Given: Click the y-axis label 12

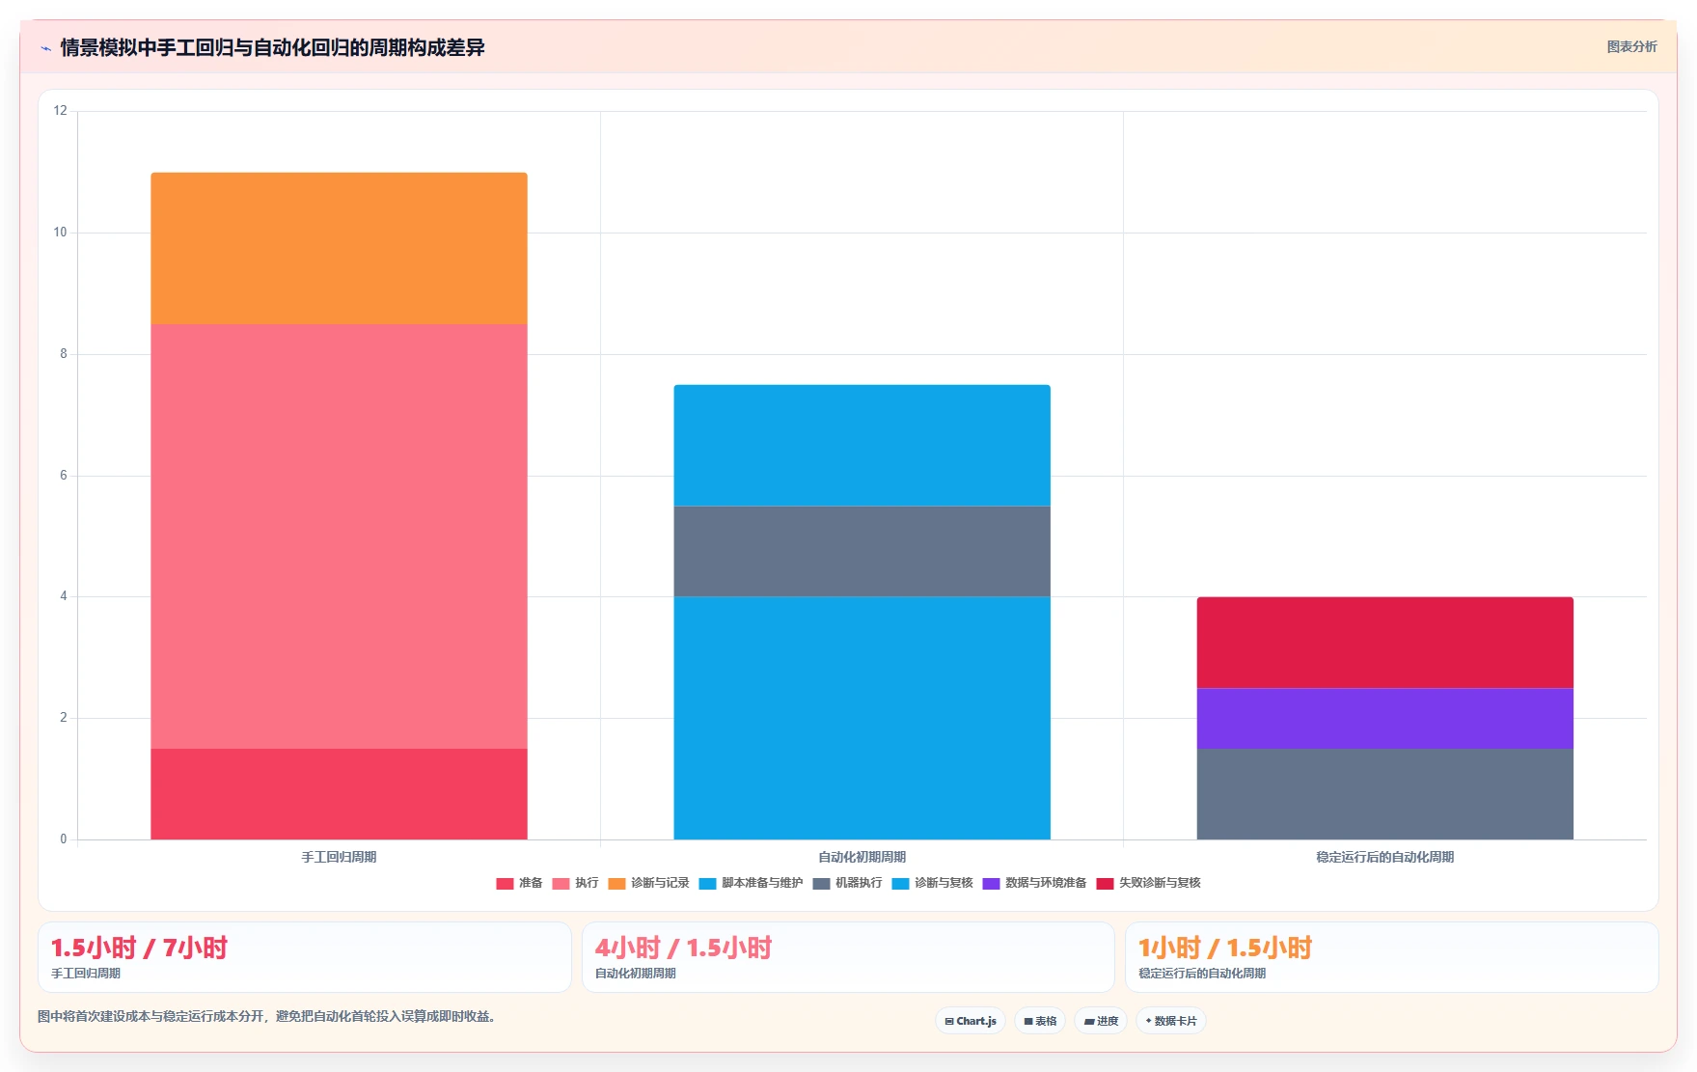Looking at the screenshot, I should pyautogui.click(x=61, y=111).
